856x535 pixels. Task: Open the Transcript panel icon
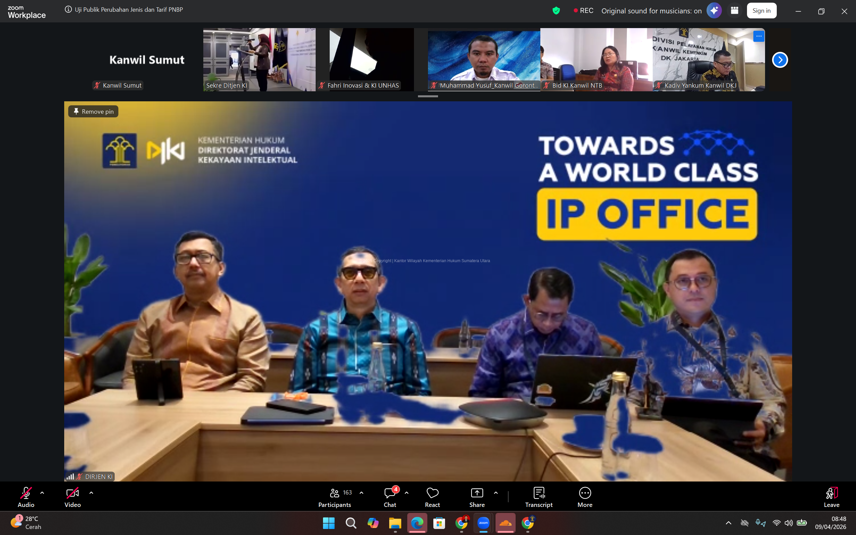coord(539,493)
